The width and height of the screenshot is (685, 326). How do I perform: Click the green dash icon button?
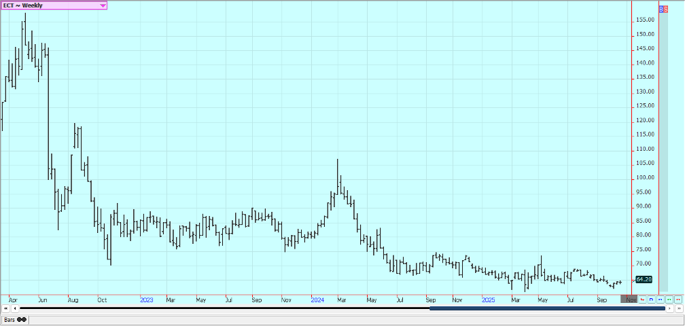click(669, 299)
